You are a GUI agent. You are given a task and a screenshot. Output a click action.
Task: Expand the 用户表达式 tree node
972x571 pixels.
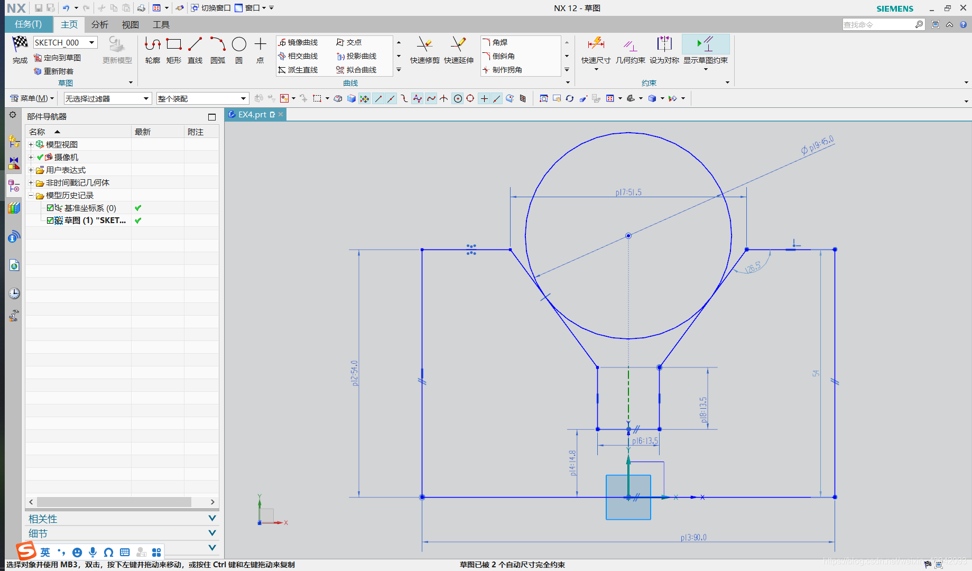click(x=31, y=170)
